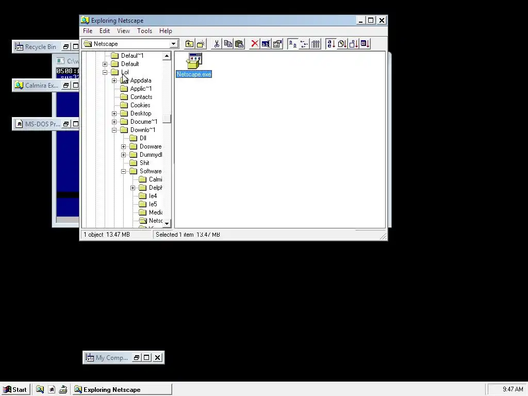Expand the Desktop folder node
The width and height of the screenshot is (528, 396).
click(114, 113)
